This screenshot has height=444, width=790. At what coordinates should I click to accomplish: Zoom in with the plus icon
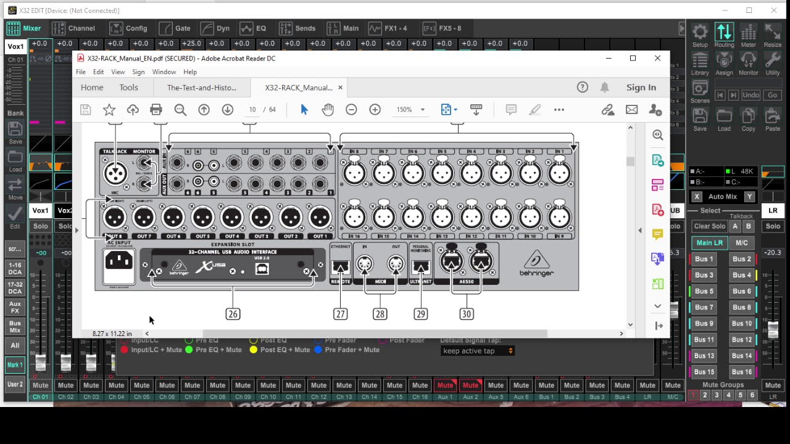coord(375,110)
